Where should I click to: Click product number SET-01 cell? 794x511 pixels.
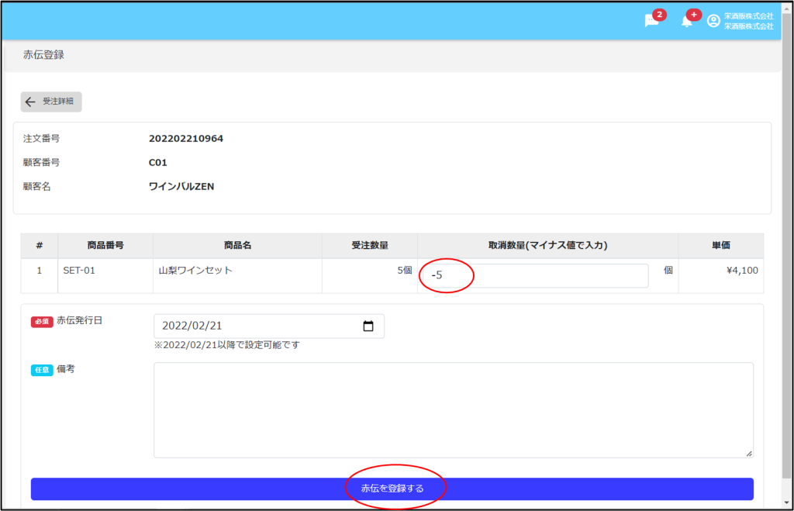coord(105,276)
